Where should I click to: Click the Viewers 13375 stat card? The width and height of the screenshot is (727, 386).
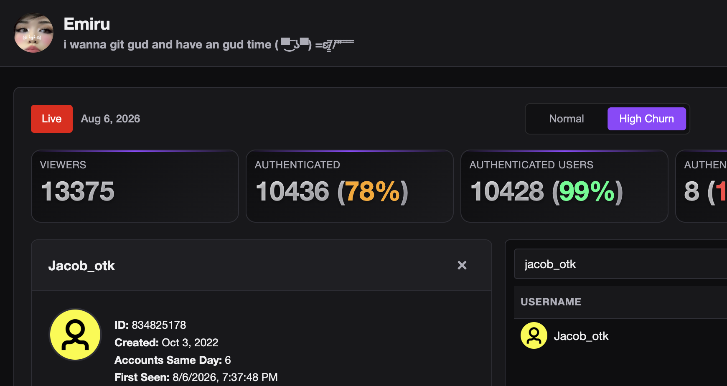click(x=135, y=186)
